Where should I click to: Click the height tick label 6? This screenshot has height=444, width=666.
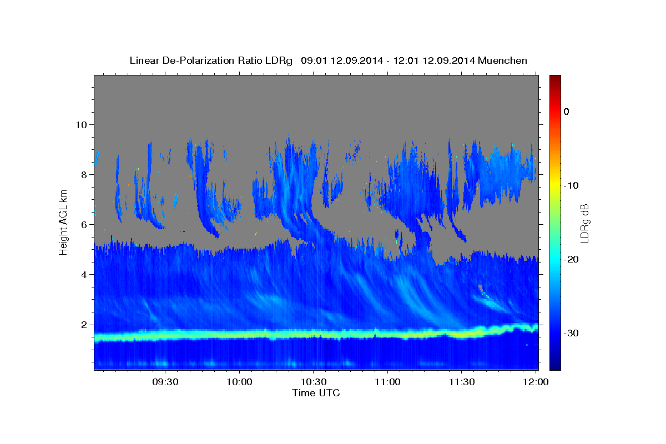[85, 224]
